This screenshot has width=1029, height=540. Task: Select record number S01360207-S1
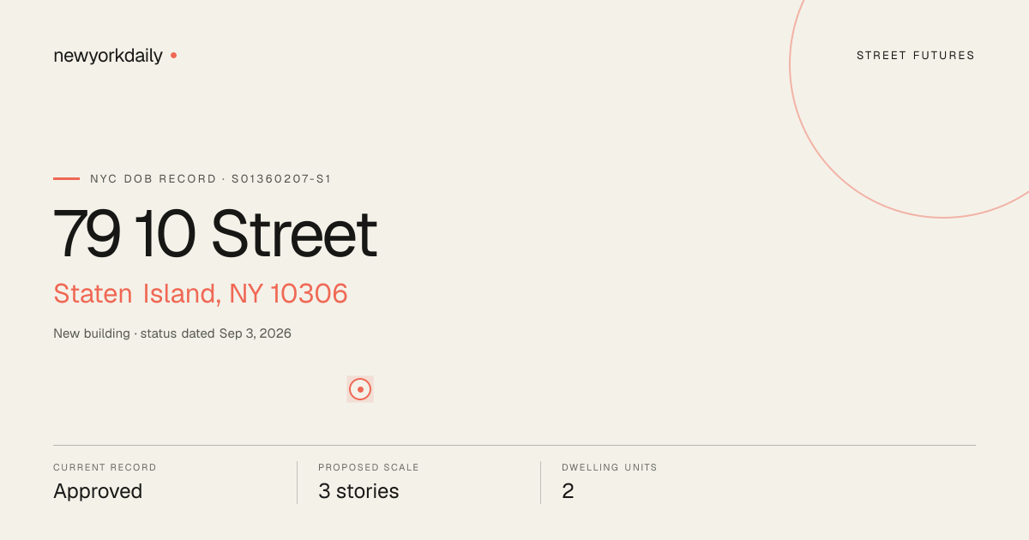(x=281, y=179)
